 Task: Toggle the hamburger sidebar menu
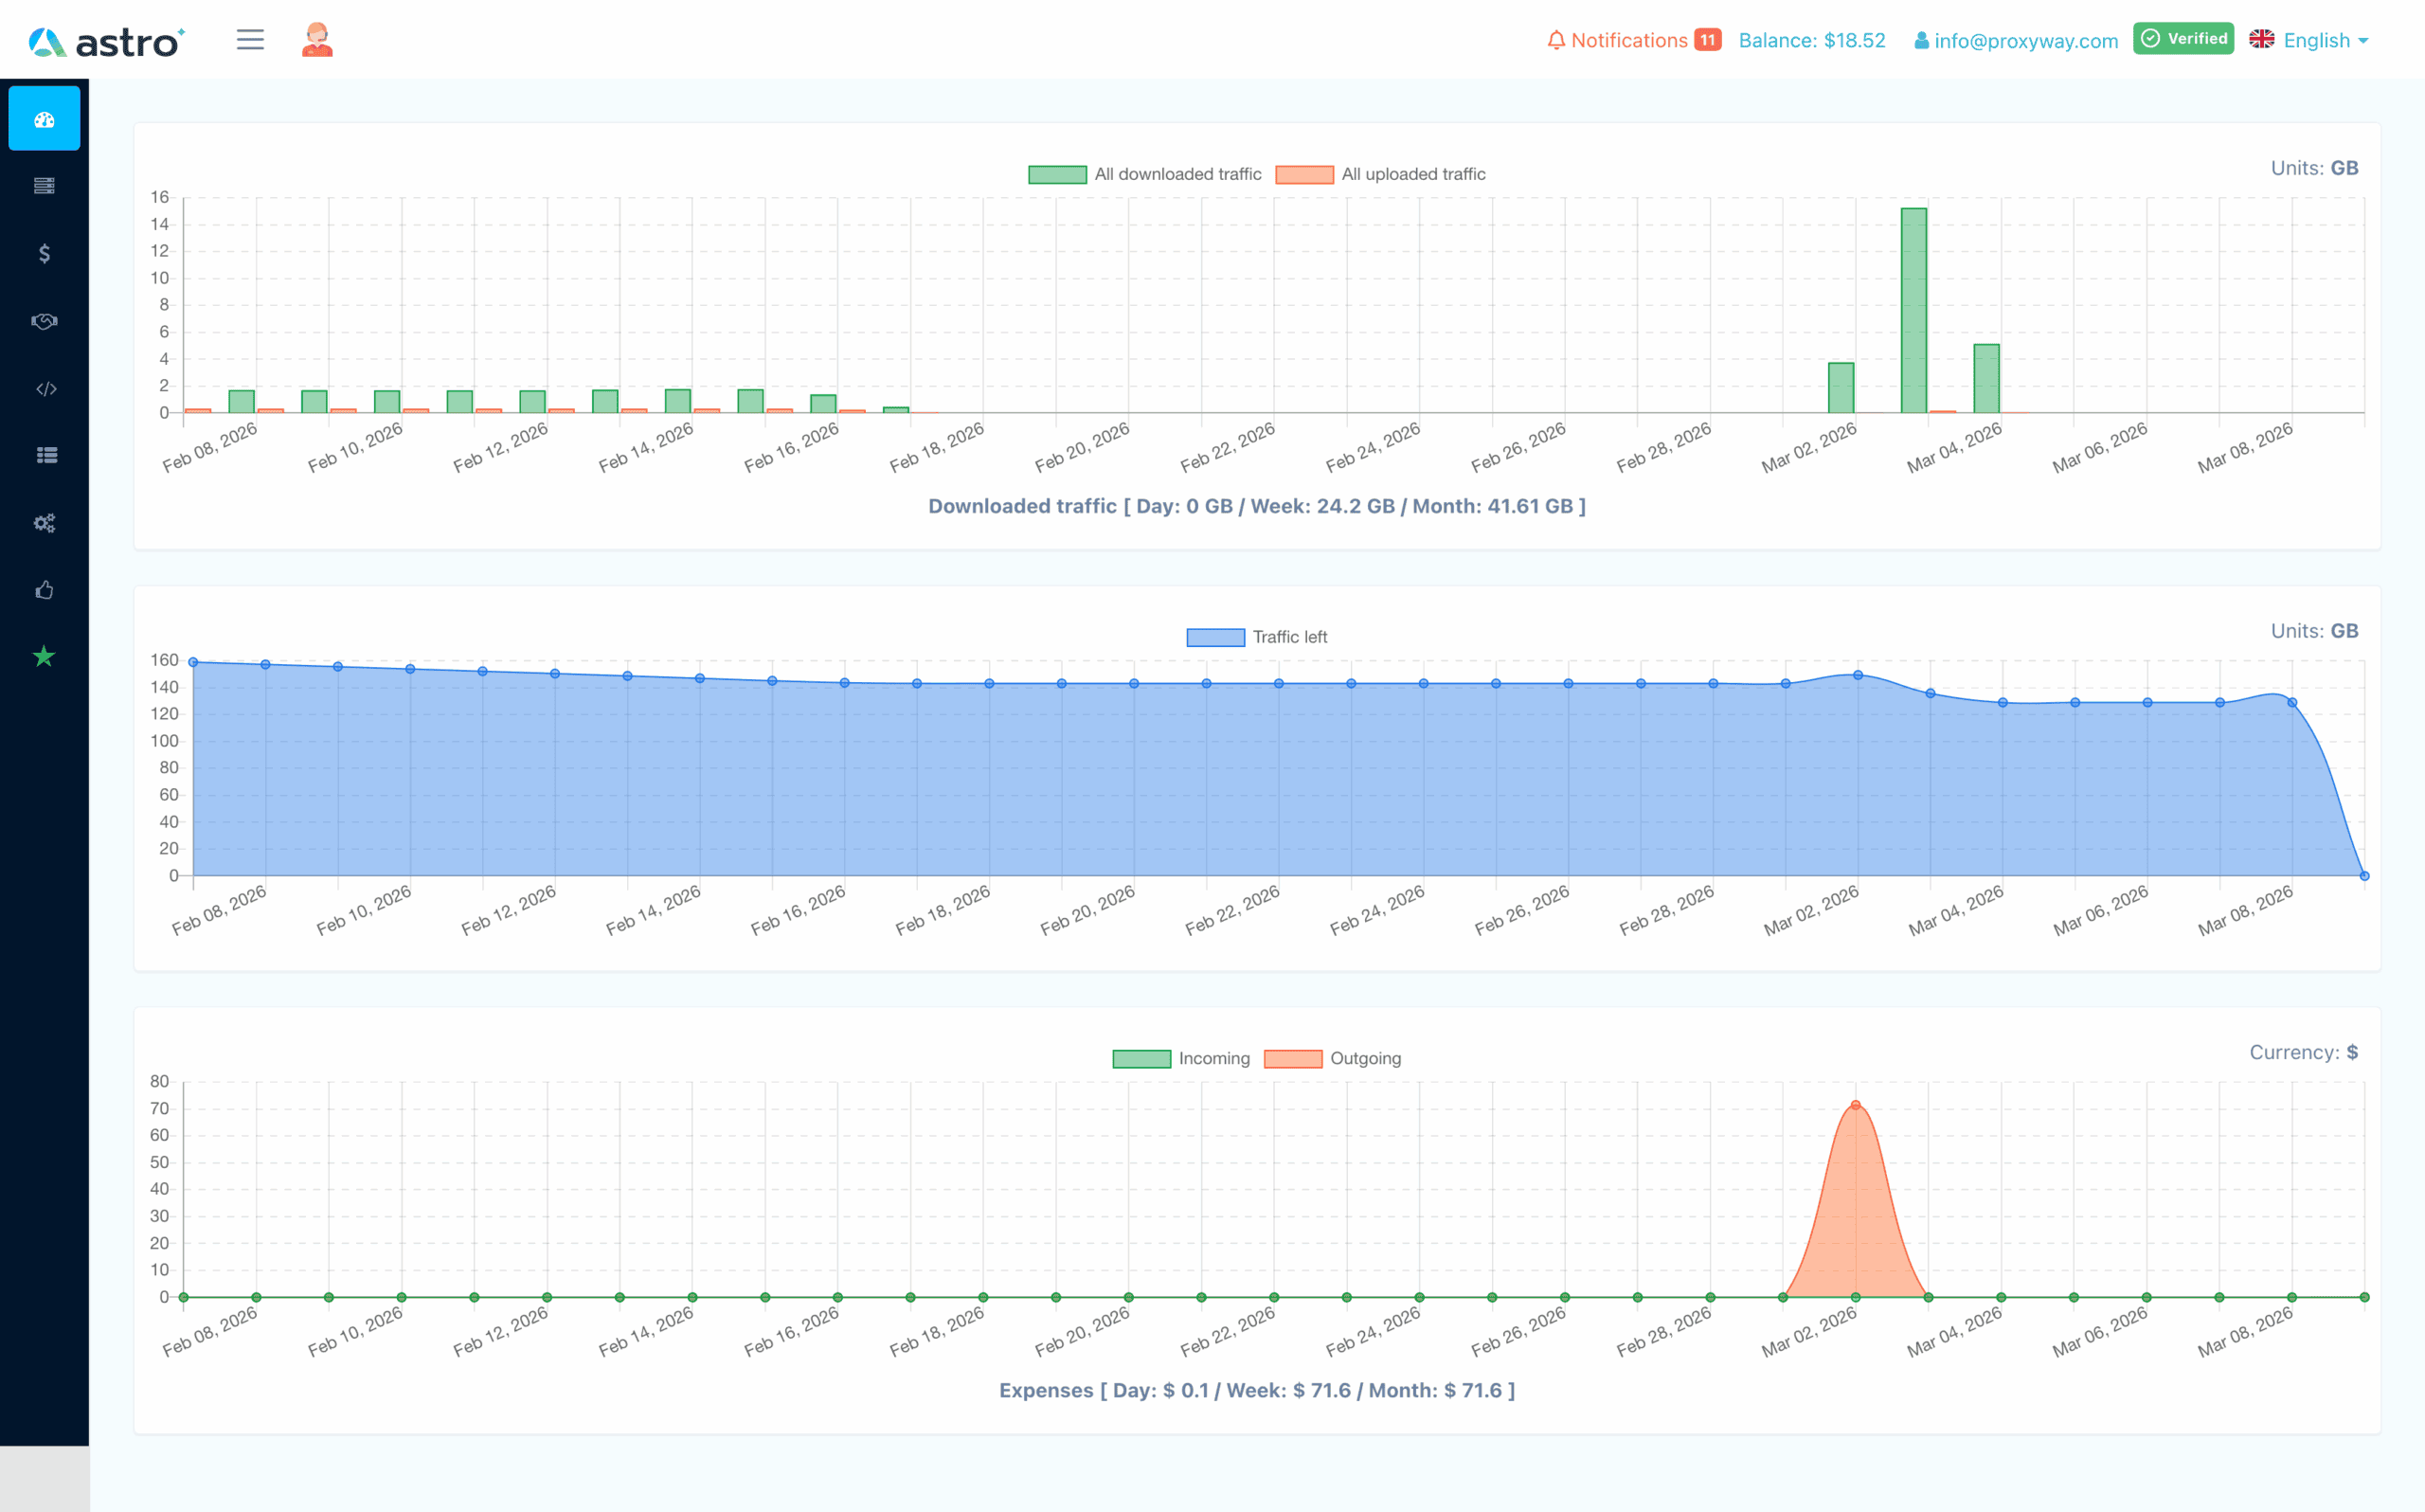[250, 40]
